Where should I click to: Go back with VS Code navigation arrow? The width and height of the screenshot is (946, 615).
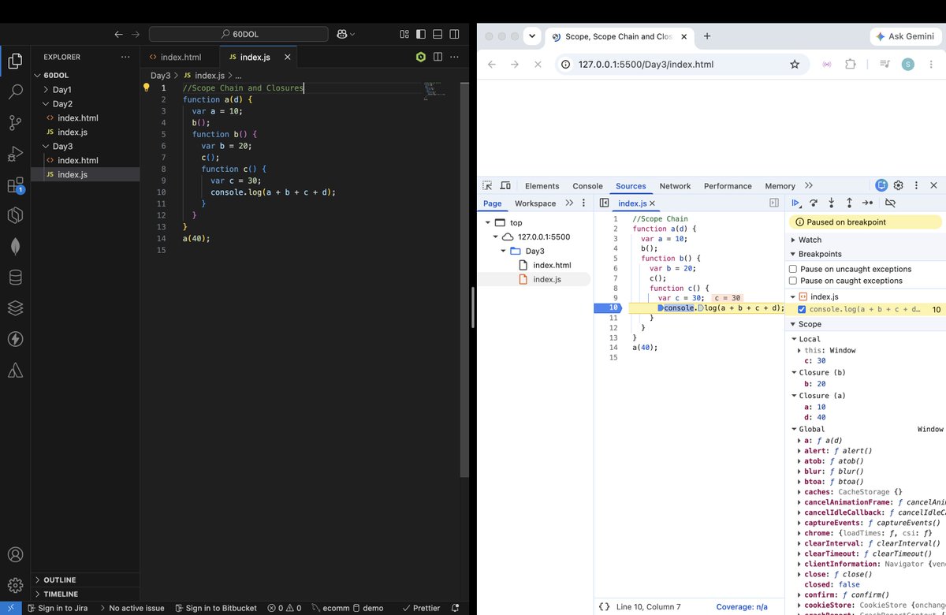[x=118, y=34]
